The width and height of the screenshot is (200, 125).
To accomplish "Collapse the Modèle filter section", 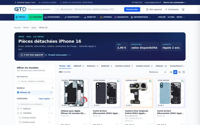I will (52, 88).
